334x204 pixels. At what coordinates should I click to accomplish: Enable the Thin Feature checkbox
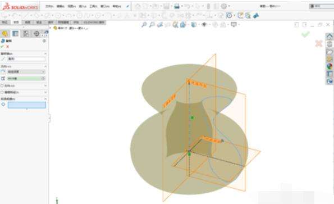click(x=2, y=92)
